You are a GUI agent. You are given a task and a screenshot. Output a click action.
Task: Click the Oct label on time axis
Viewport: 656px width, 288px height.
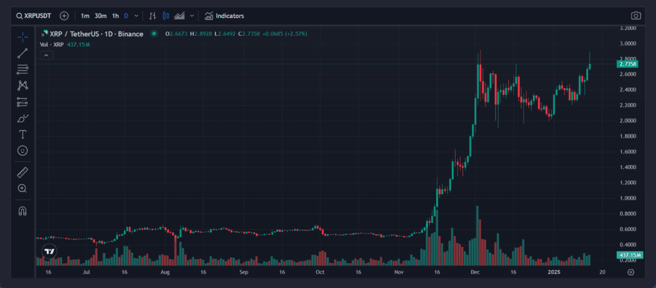tap(320, 272)
